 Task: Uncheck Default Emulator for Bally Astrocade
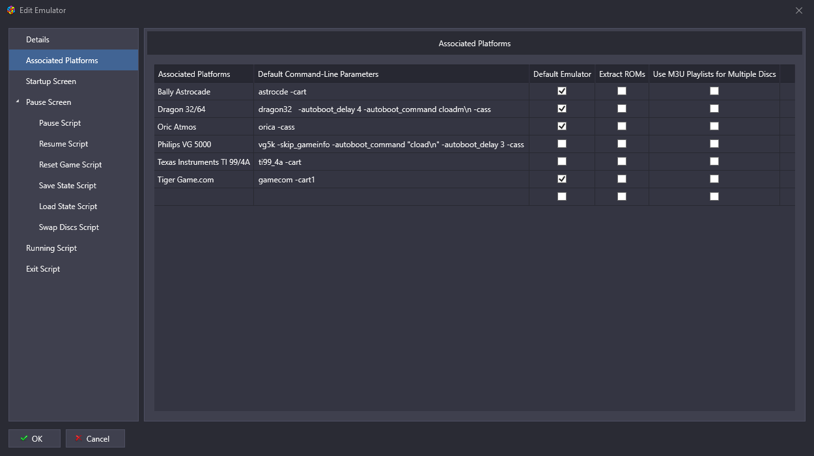point(562,91)
